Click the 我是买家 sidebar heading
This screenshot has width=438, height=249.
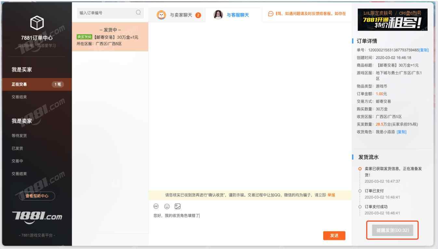(21, 70)
